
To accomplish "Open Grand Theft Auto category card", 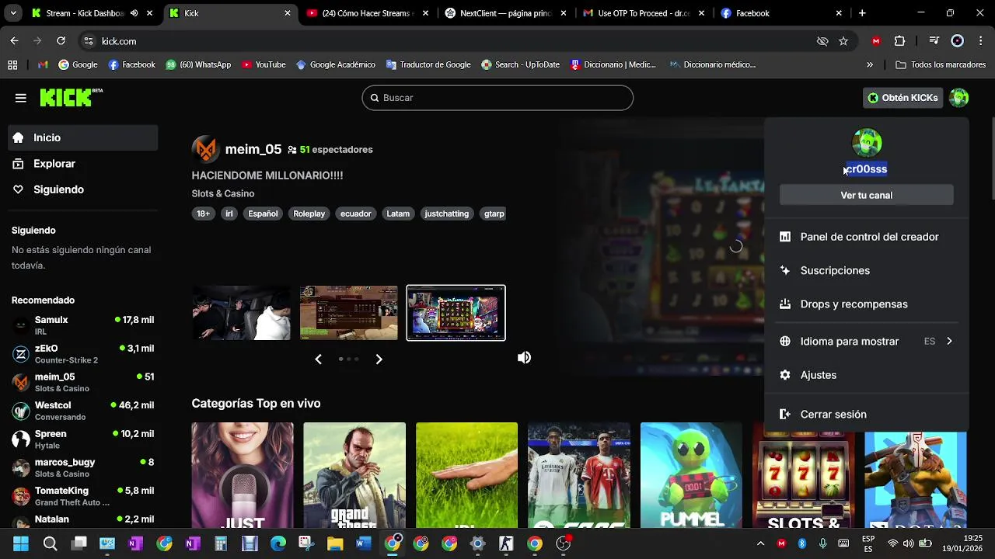I will [354, 475].
